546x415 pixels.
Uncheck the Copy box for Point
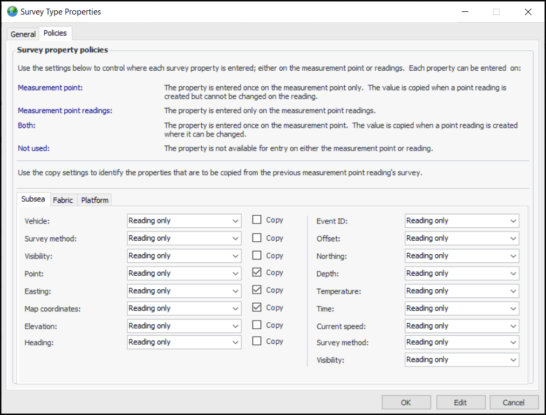click(257, 273)
